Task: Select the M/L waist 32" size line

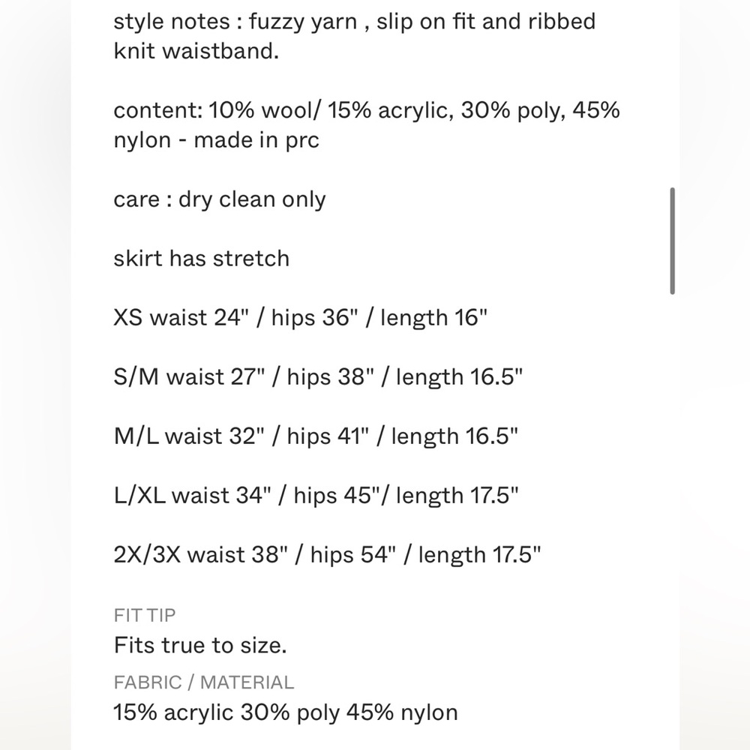Action: (316, 436)
